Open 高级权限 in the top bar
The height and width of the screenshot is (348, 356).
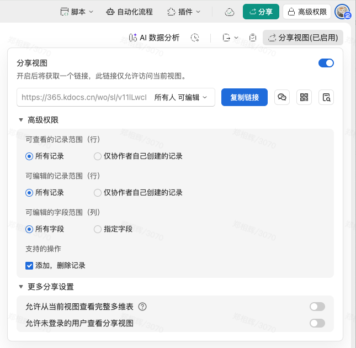pos(307,12)
